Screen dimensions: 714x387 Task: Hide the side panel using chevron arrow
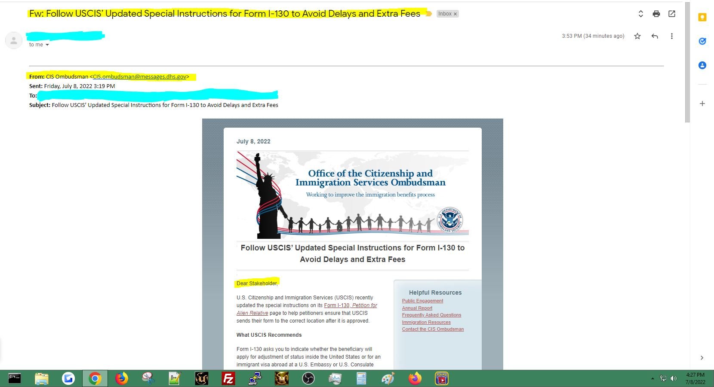tap(702, 358)
